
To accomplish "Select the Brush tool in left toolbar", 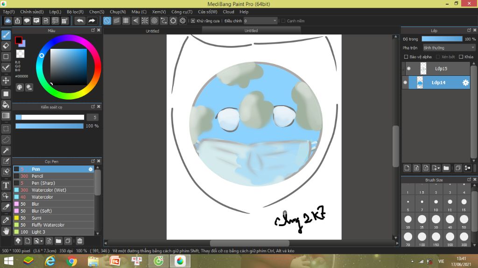I will 6,35.
